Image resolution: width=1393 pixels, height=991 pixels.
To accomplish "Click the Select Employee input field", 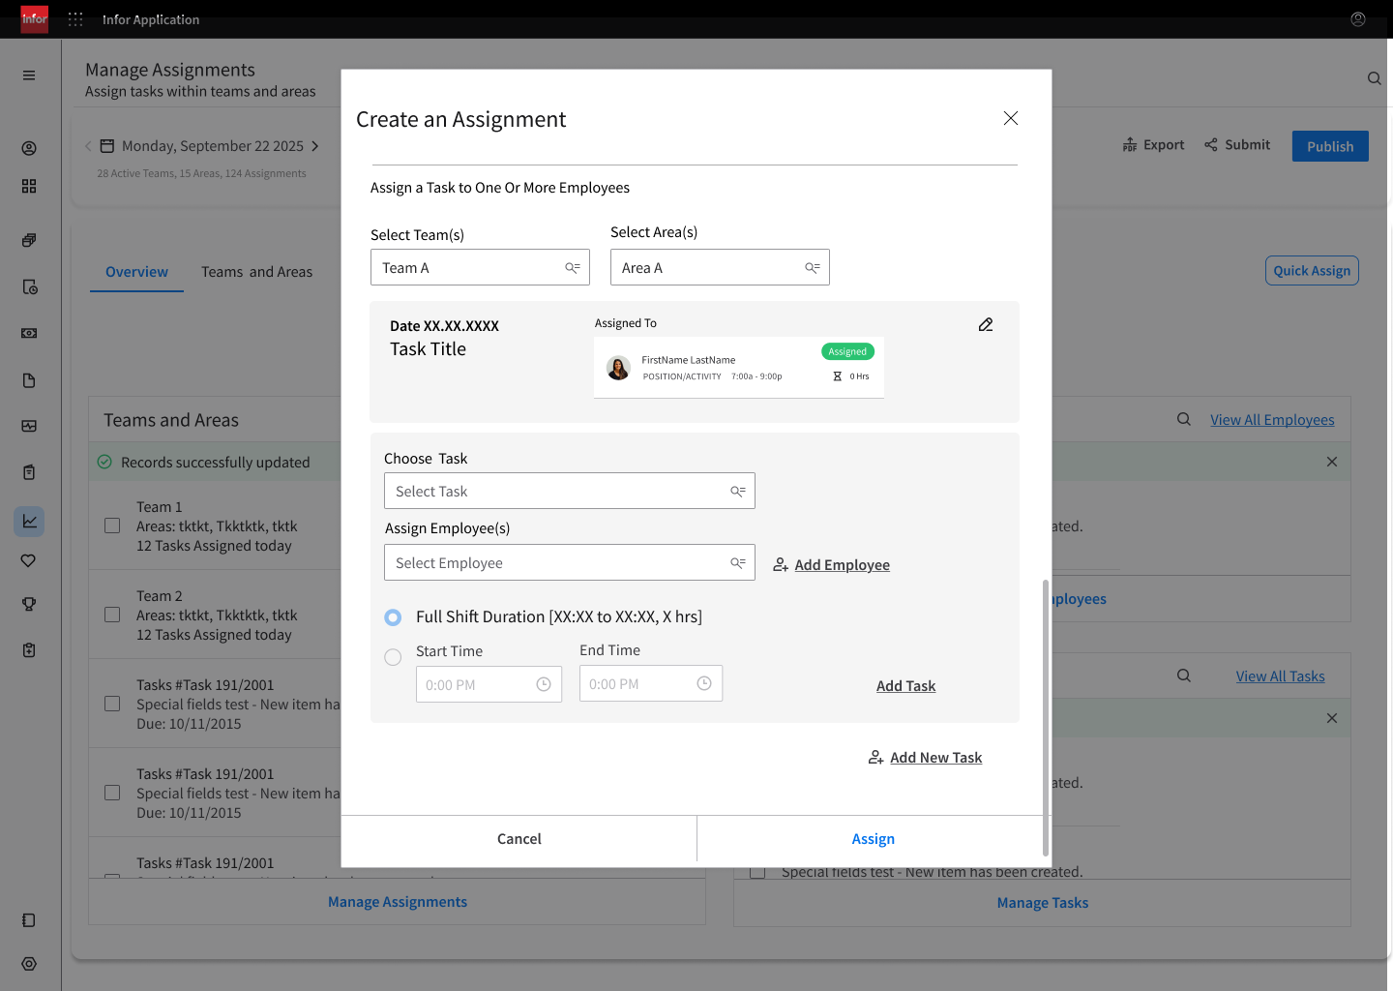I will pos(570,562).
